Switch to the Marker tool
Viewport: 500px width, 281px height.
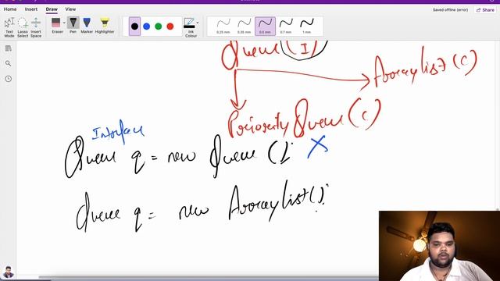tap(87, 26)
